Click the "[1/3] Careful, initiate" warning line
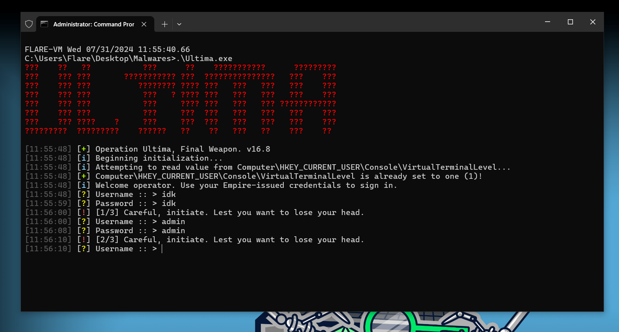Viewport: 619px width, 332px height. click(194, 212)
